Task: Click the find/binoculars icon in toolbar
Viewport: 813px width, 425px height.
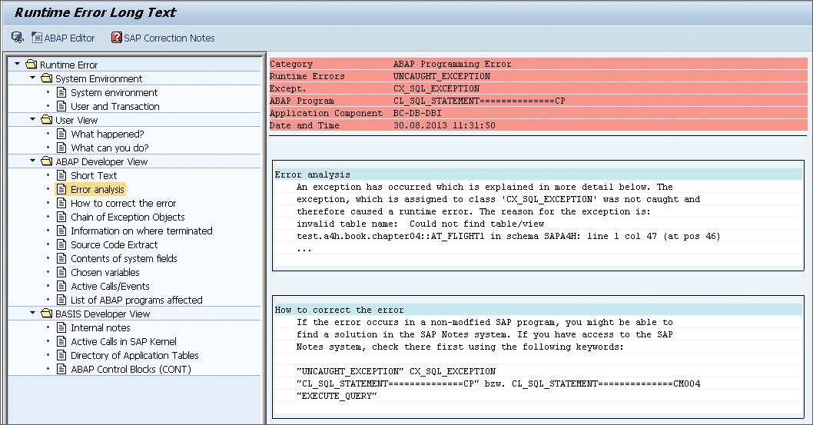Action: click(x=17, y=37)
